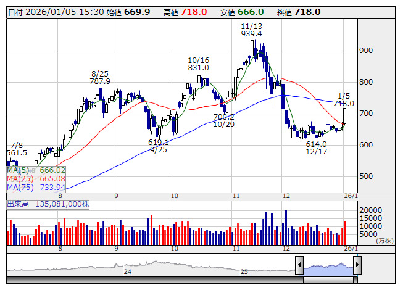403x290 pixels.
Task: Click the 12/17 614.0 low label
Action: point(316,148)
